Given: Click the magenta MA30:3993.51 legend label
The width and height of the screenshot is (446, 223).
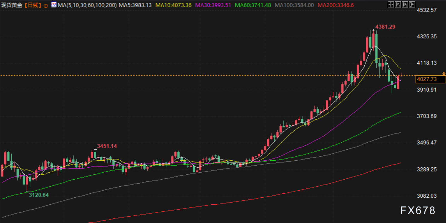Looking at the screenshot, I should point(213,5).
